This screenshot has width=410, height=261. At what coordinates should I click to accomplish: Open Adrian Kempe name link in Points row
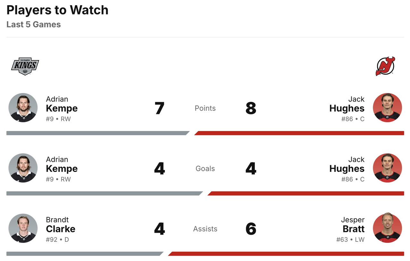62,104
